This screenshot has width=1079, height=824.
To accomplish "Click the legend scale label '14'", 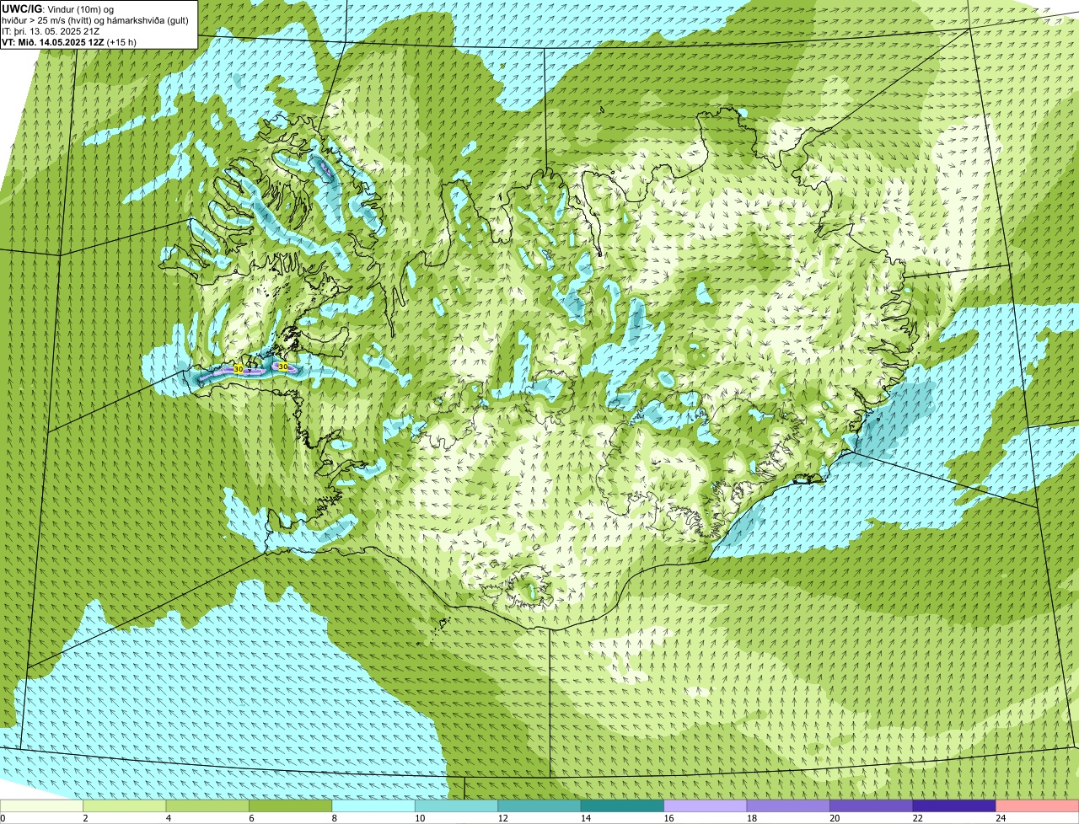I will (x=586, y=817).
